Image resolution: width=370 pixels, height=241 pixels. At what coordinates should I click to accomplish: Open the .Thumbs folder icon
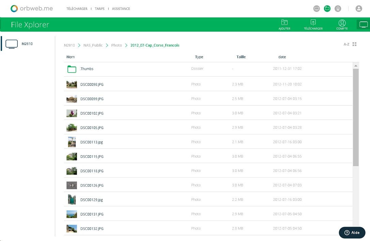[72, 69]
